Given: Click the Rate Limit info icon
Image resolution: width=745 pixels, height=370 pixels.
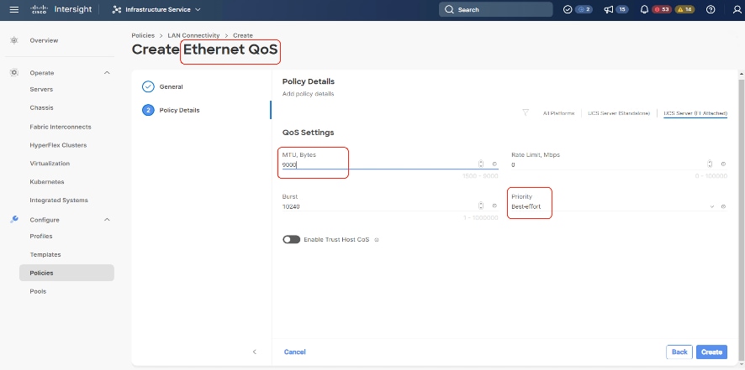Looking at the screenshot, I should coord(723,164).
